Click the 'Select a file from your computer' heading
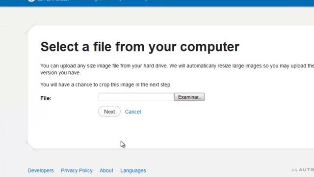 (x=140, y=47)
